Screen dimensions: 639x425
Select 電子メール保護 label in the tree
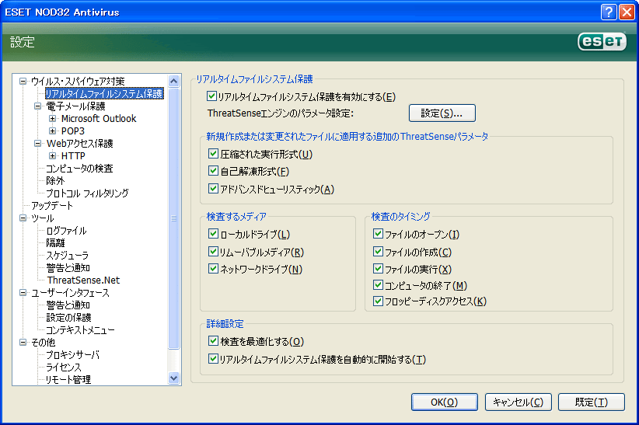[x=76, y=106]
